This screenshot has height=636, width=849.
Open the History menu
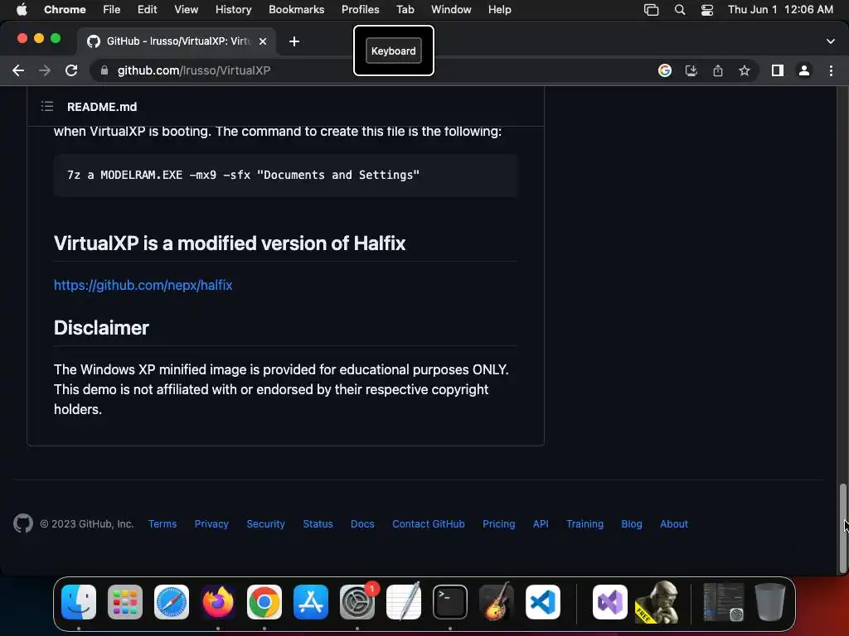tap(233, 9)
